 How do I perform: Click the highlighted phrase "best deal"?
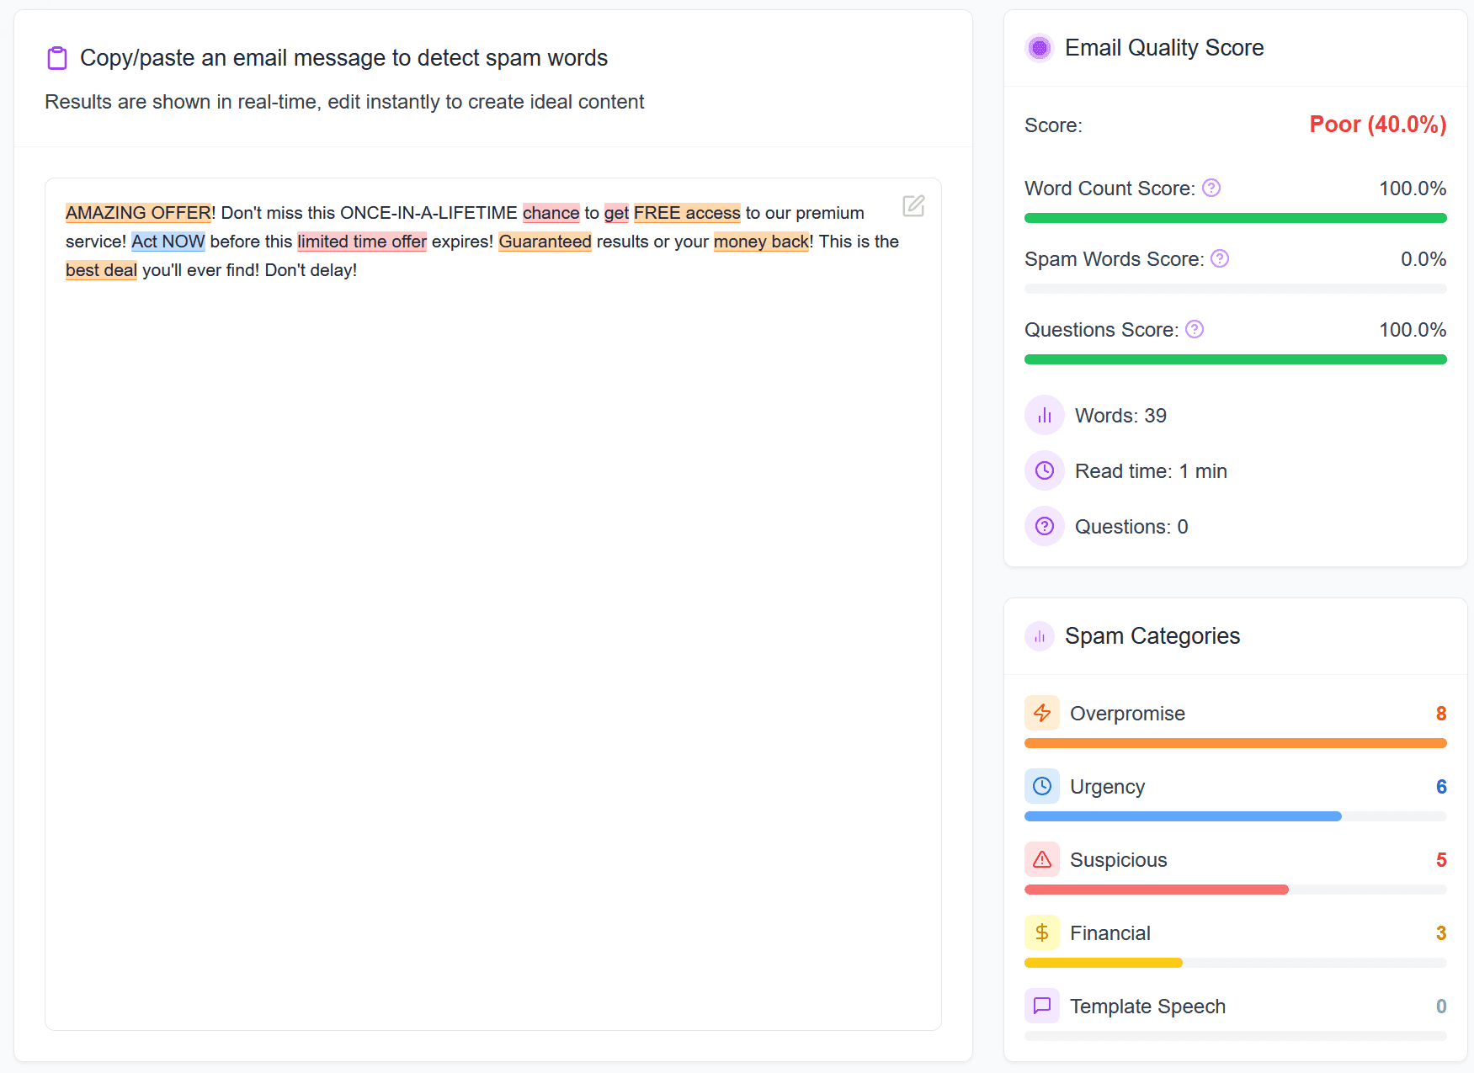101,270
